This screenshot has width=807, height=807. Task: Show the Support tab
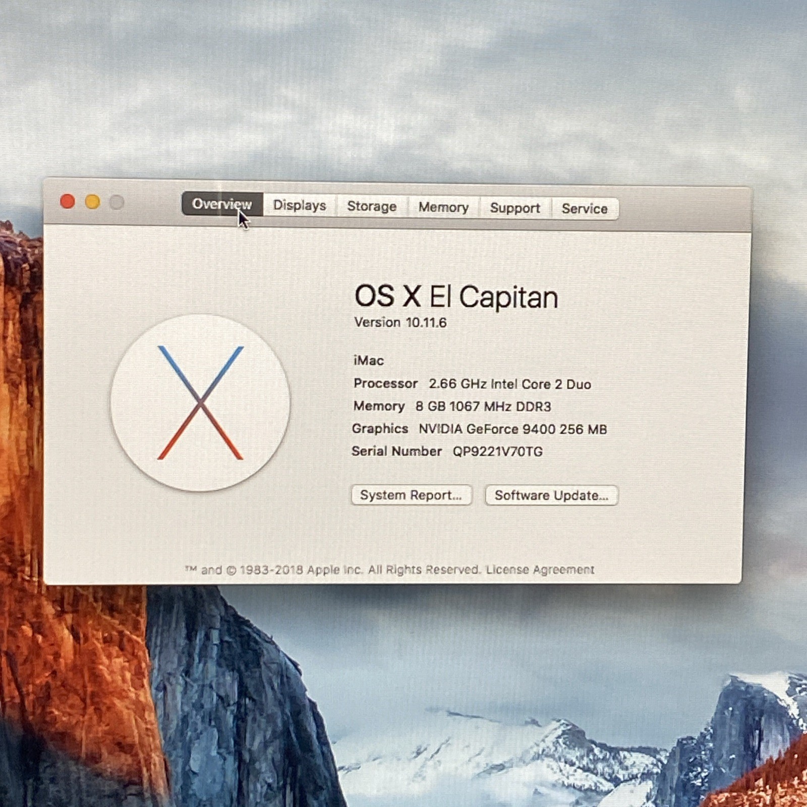(x=515, y=208)
